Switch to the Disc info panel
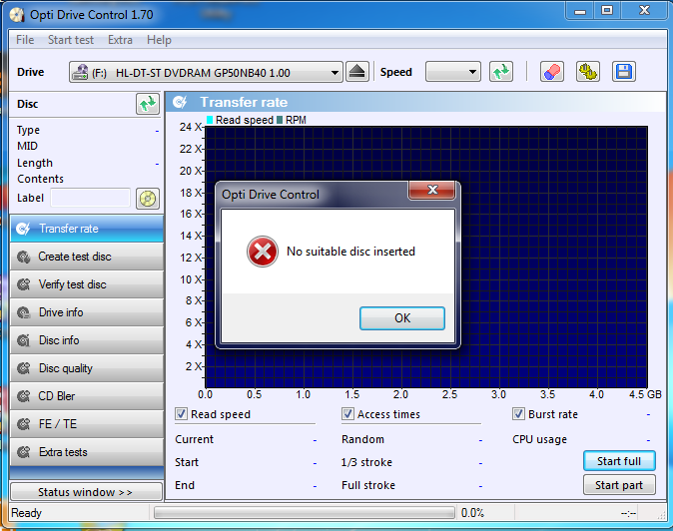Image resolution: width=673 pixels, height=531 pixels. click(86, 340)
